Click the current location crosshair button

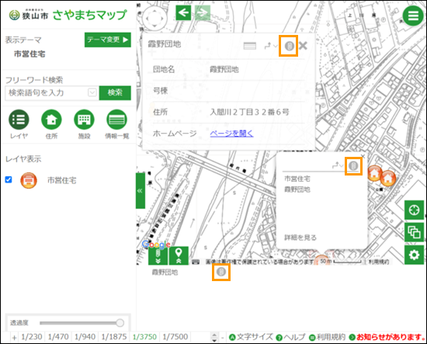tap(414, 210)
